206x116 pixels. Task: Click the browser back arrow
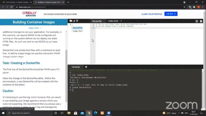(3, 7)
